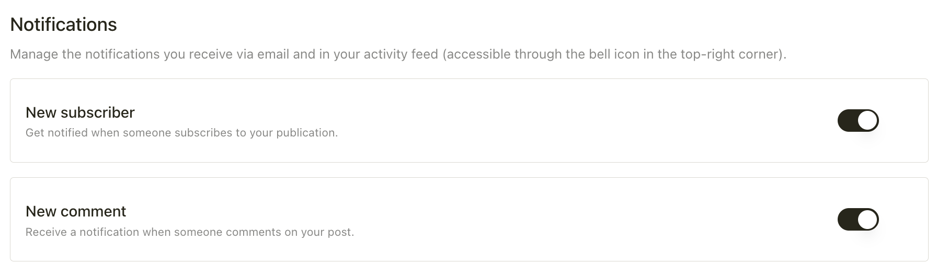Image resolution: width=937 pixels, height=274 pixels.
Task: Click the 'Get notified when someone subscribes' description
Action: coord(181,133)
